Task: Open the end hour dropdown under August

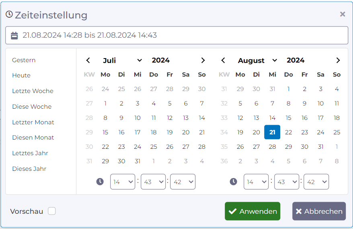Action: coord(256,182)
